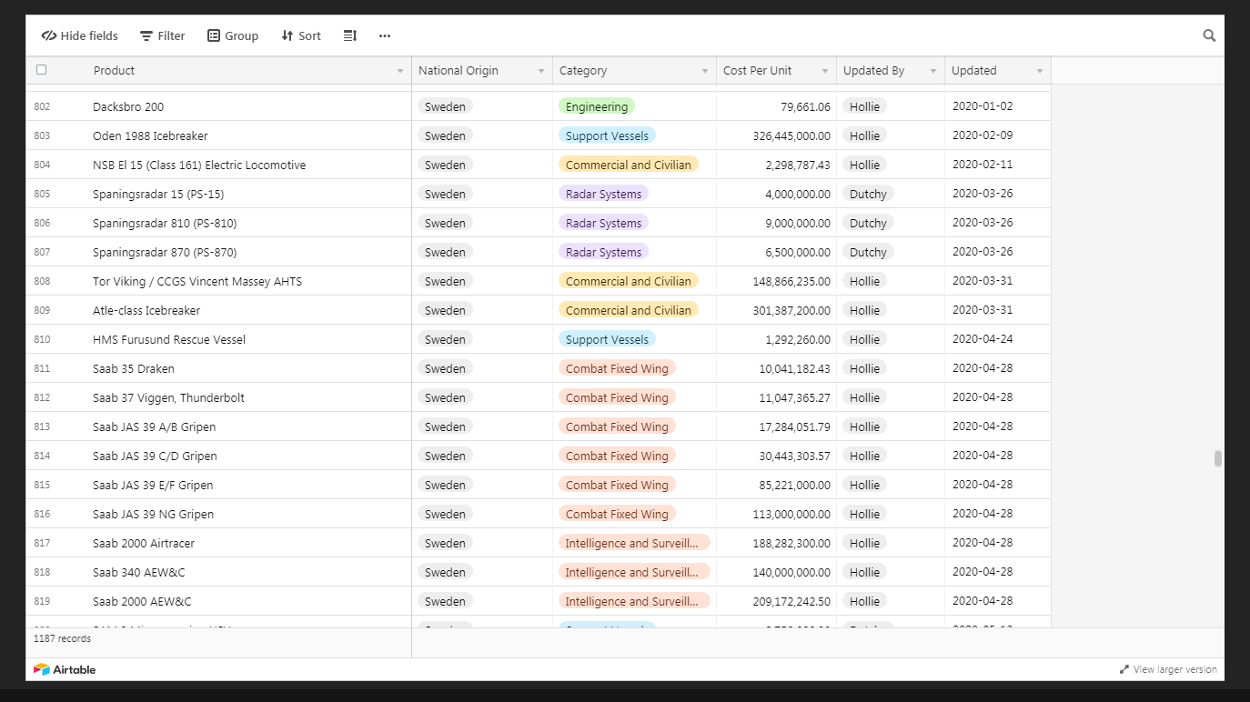Click the 2020-02-09 updated date cell
Image resolution: width=1250 pixels, height=702 pixels.
pyautogui.click(x=998, y=135)
